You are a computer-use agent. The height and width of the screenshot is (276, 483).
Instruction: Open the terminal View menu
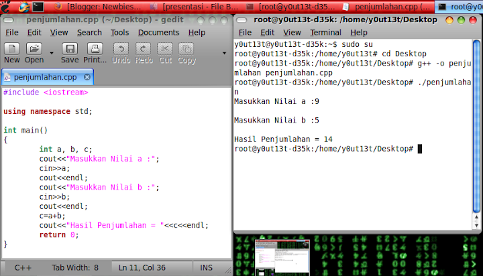292,32
